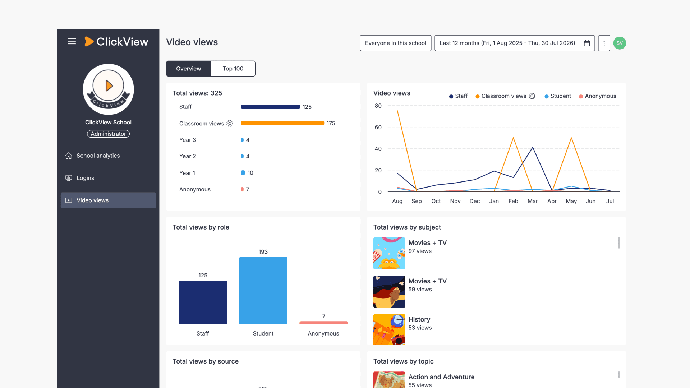Toggle Student series in chart legend

click(x=557, y=96)
